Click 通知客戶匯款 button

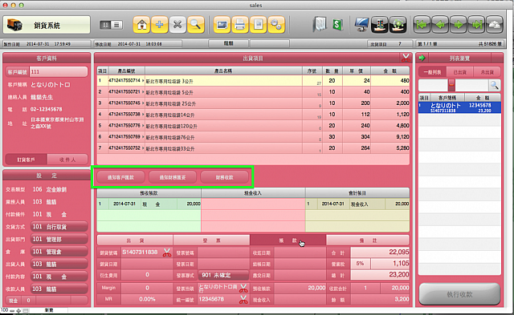click(121, 177)
